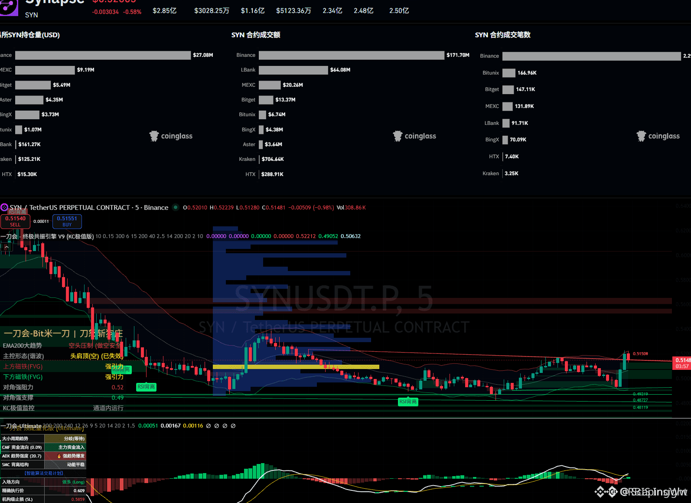691x503 pixels.
Task: Click the red SELL 0.51540 button
Action: pyautogui.click(x=15, y=221)
